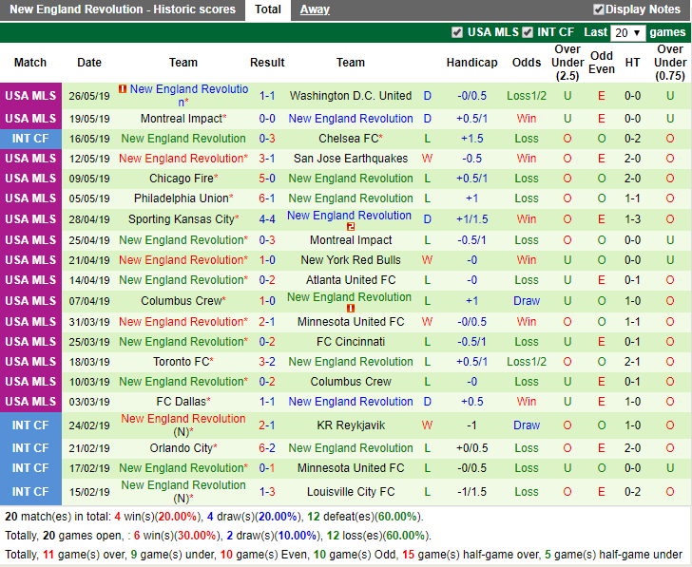Open New York Red Bulls team link
This screenshot has width=692, height=567.
351,260
